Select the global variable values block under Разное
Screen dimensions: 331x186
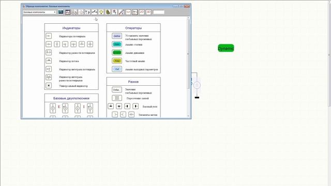(x=117, y=89)
